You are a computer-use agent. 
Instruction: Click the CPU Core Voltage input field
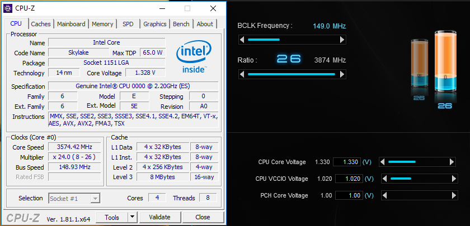[347, 162]
